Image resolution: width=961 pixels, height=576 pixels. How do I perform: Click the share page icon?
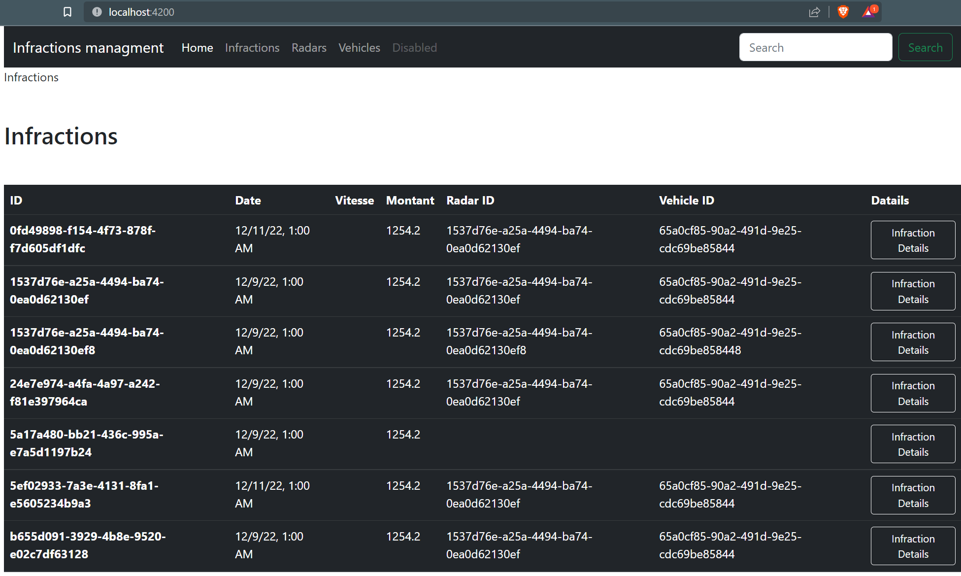814,12
